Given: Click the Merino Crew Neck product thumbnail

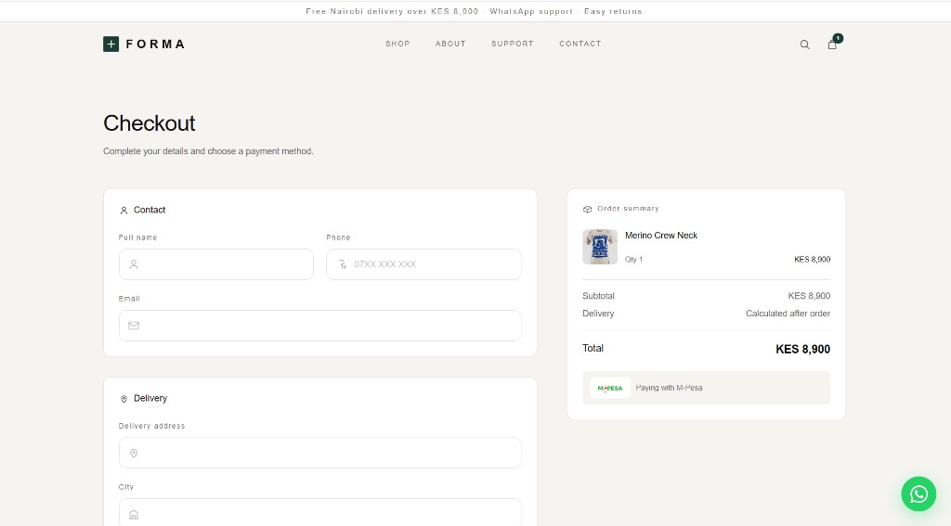Looking at the screenshot, I should tap(600, 247).
